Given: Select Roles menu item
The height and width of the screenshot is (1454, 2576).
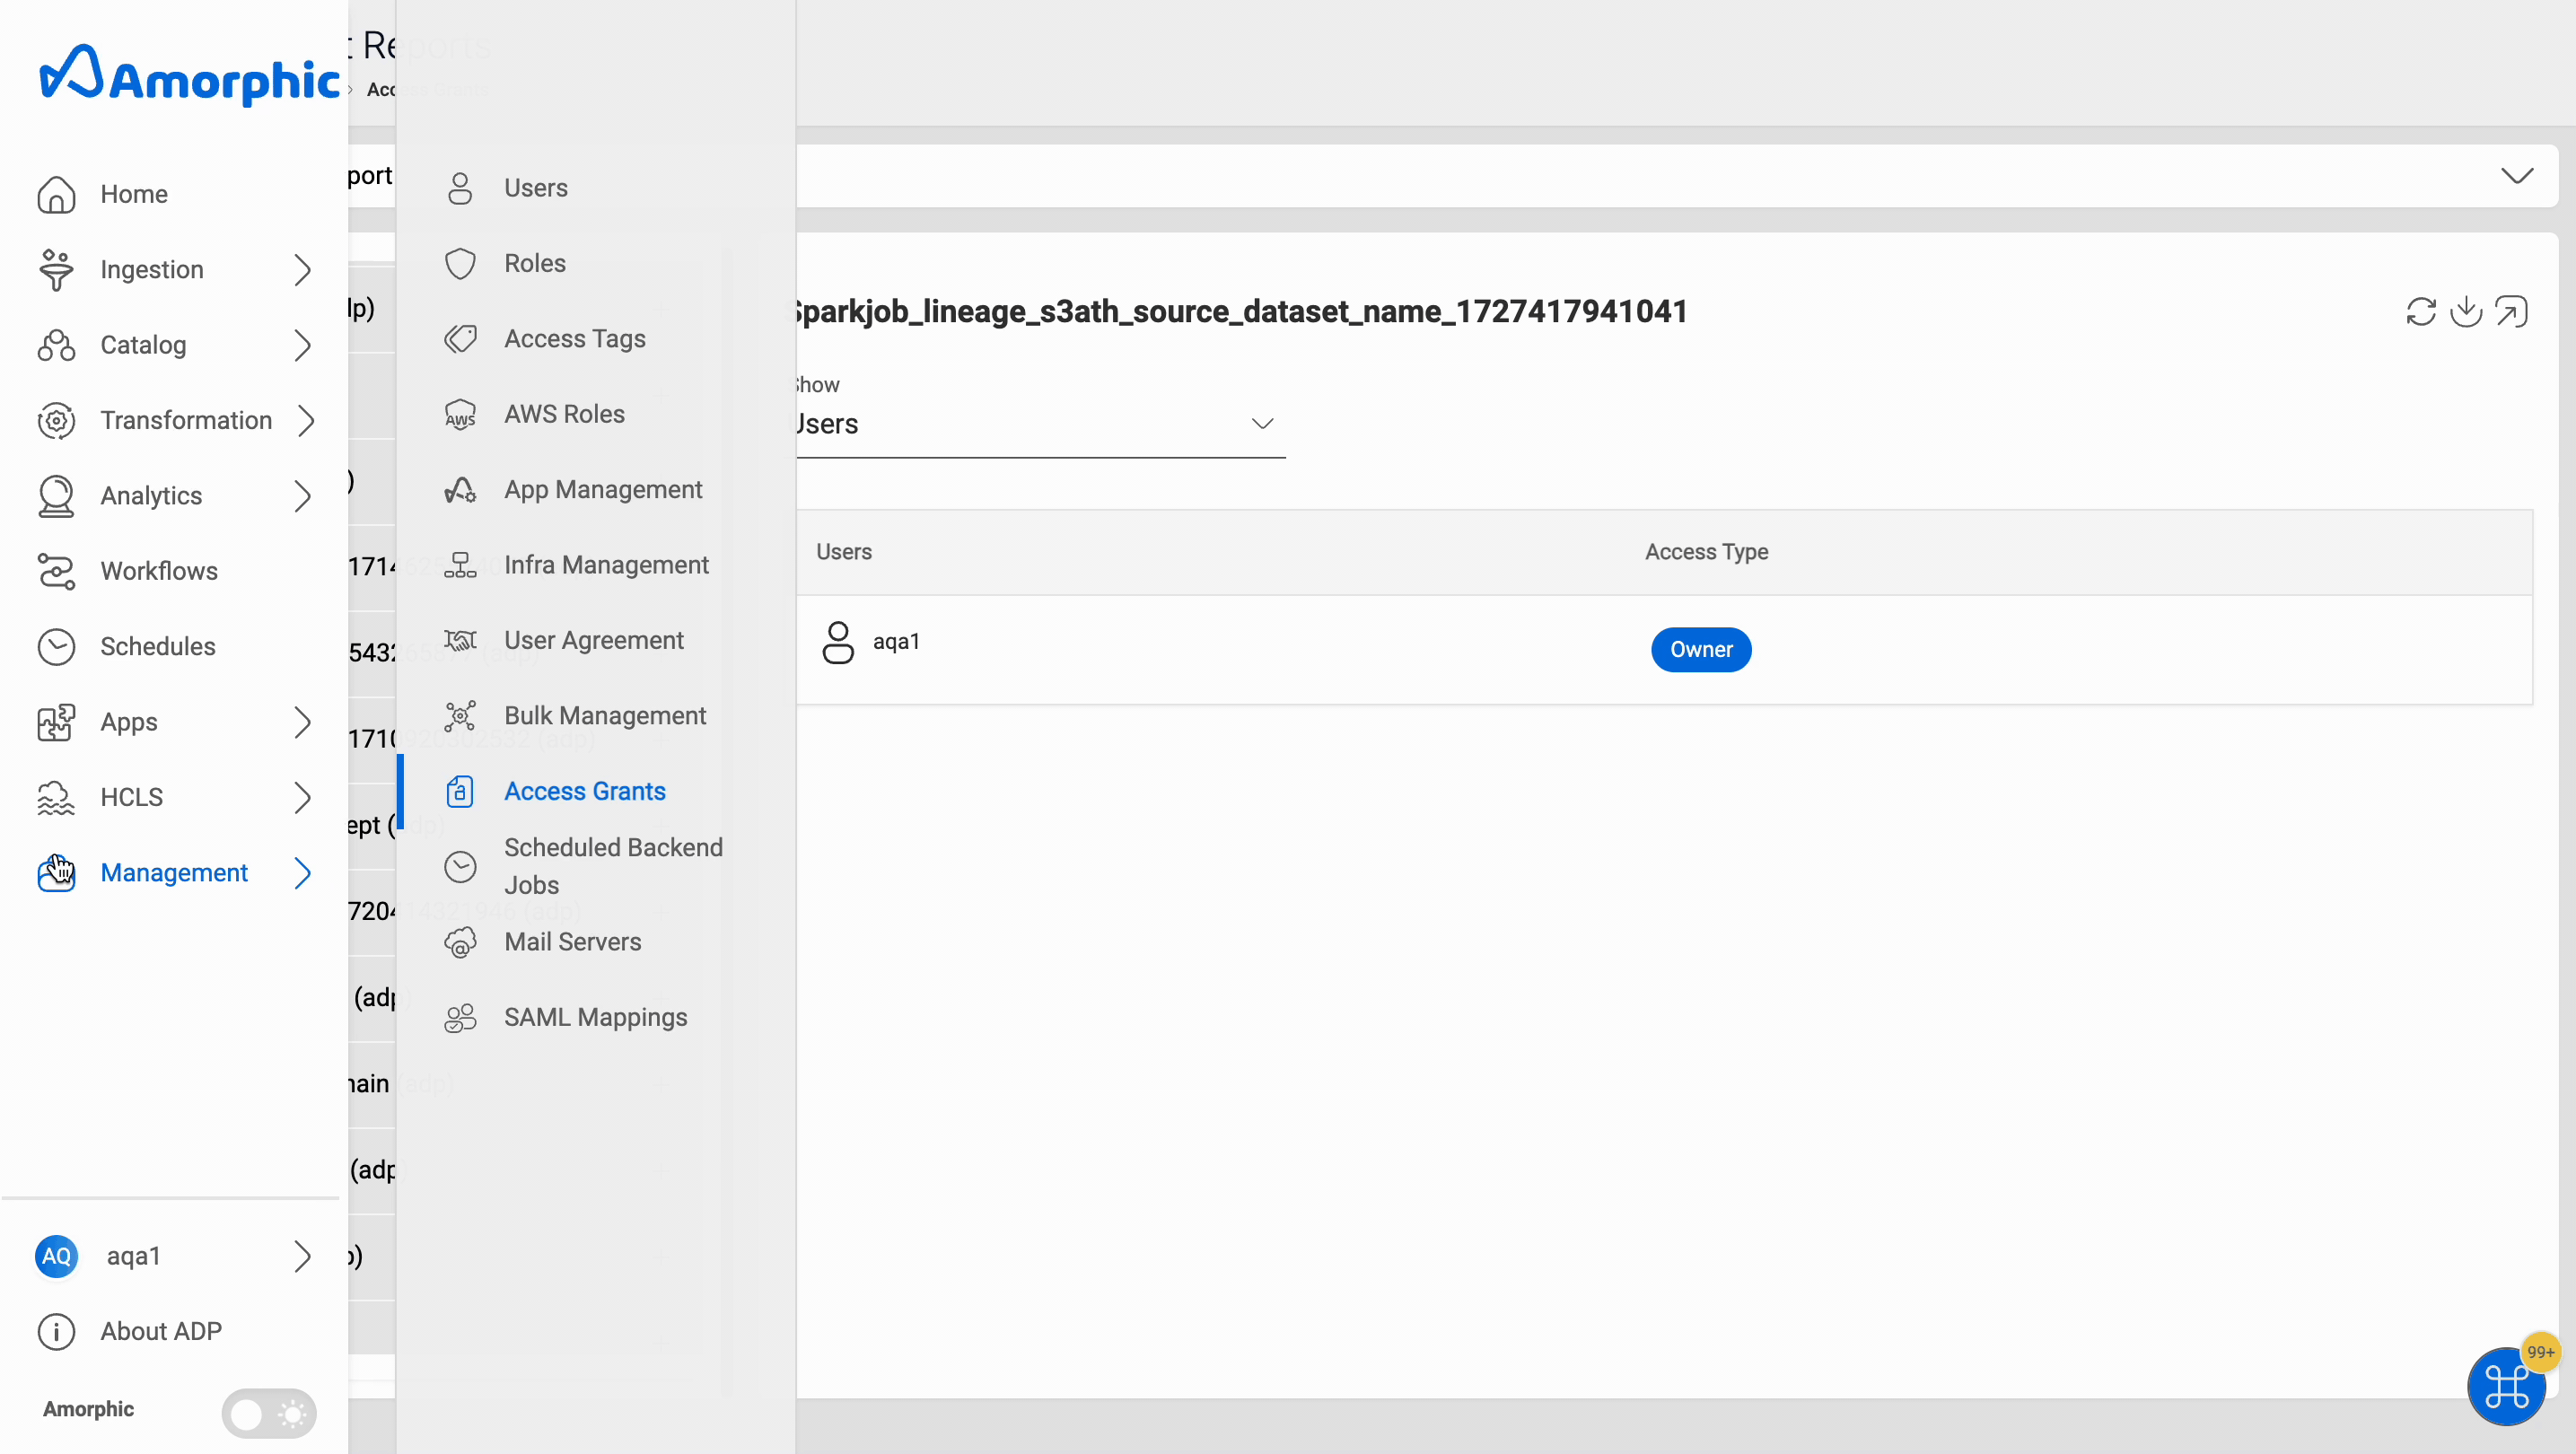Looking at the screenshot, I should click(x=534, y=264).
